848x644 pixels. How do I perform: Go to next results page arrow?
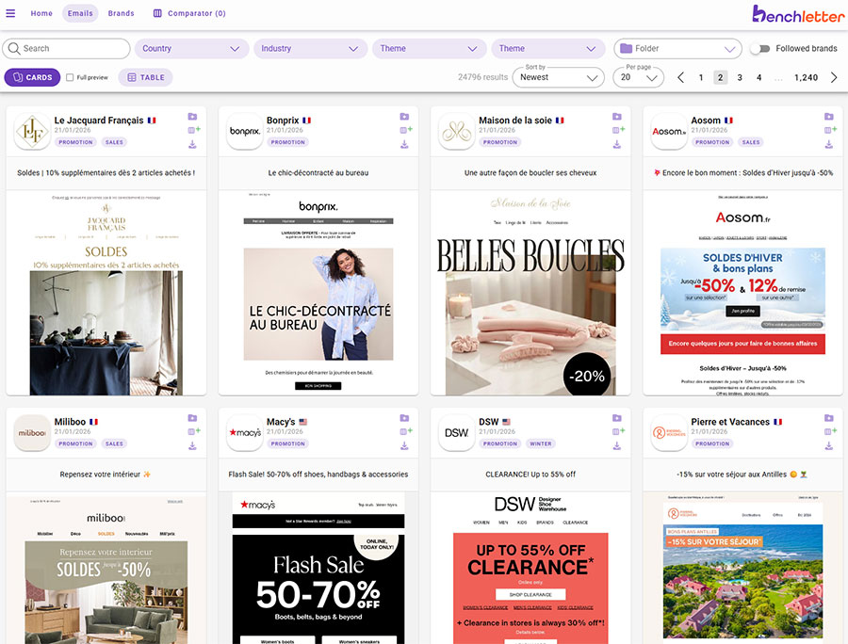pyautogui.click(x=834, y=77)
